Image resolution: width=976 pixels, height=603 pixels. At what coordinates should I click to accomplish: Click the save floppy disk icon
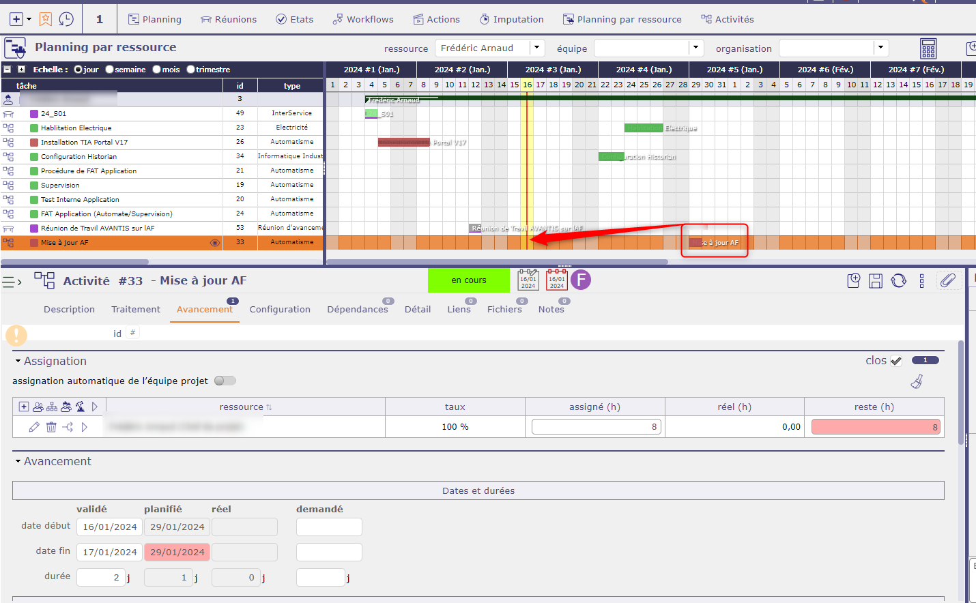pyautogui.click(x=876, y=280)
